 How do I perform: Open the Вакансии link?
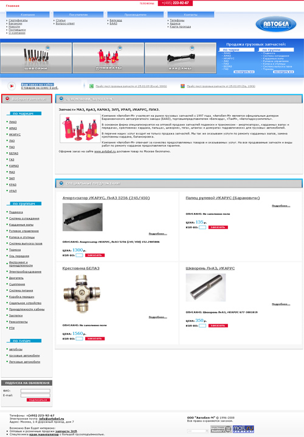(x=15, y=23)
